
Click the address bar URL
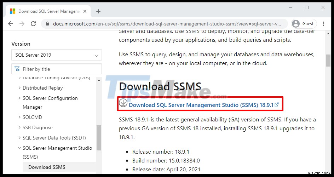coord(167,24)
